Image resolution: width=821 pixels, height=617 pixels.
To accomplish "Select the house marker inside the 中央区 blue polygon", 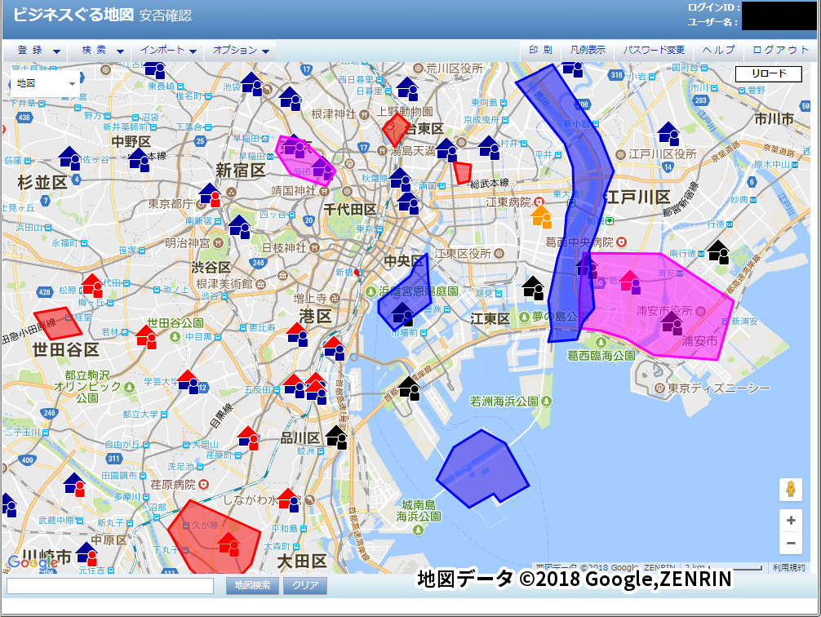I will tap(402, 313).
